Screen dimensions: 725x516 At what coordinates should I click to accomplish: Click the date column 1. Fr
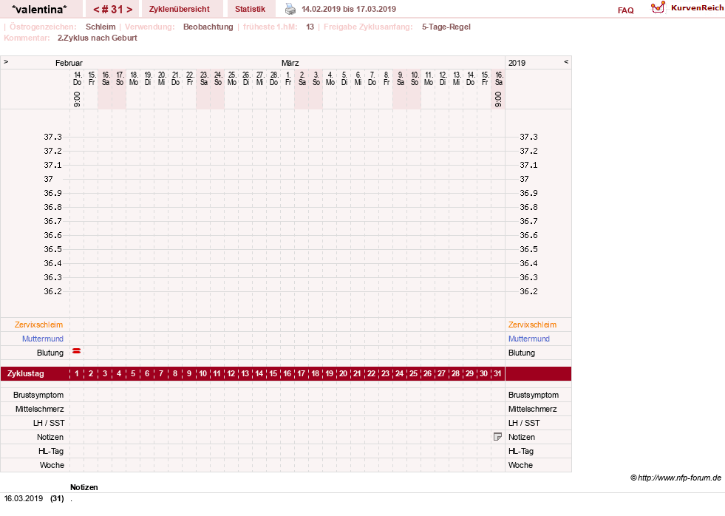coord(288,78)
